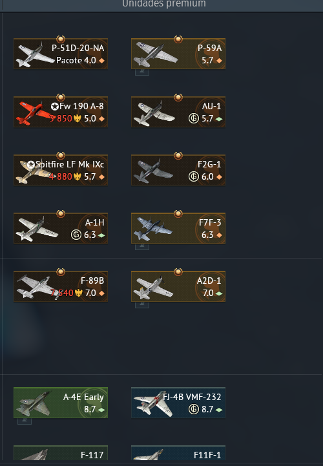Click the FJ-4B VMF-232 jet icon
This screenshot has height=466, width=323.
pyautogui.click(x=153, y=403)
